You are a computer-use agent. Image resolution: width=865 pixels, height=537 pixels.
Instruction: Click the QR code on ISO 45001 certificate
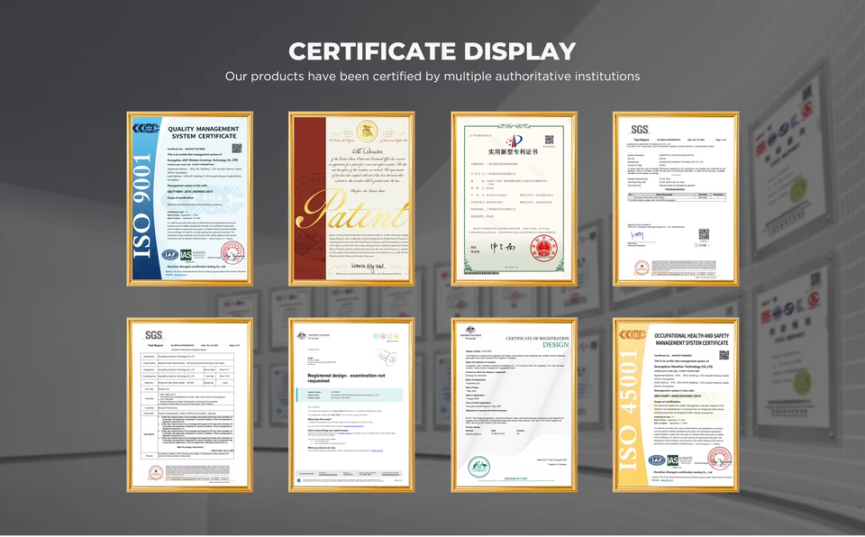724,355
